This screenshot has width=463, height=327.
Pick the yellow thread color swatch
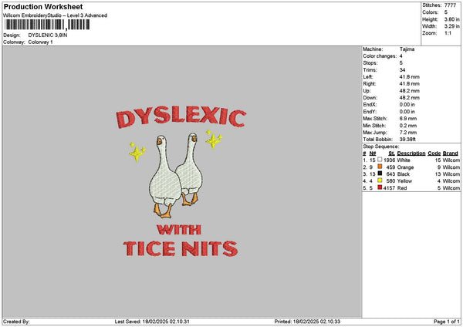[380, 180]
